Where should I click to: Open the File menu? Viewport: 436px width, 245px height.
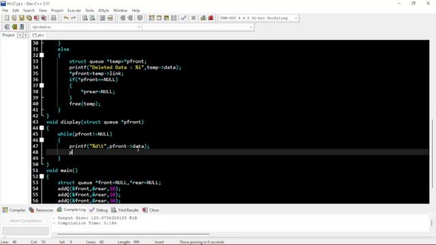pos(5,10)
